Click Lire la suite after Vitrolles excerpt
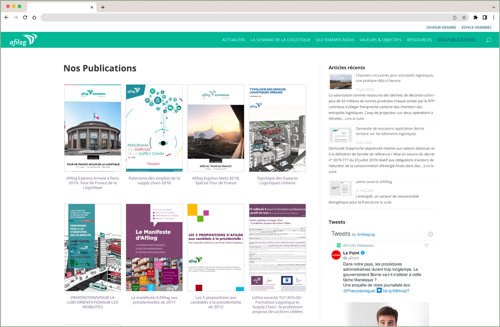The image size is (500, 327). pyautogui.click(x=355, y=118)
